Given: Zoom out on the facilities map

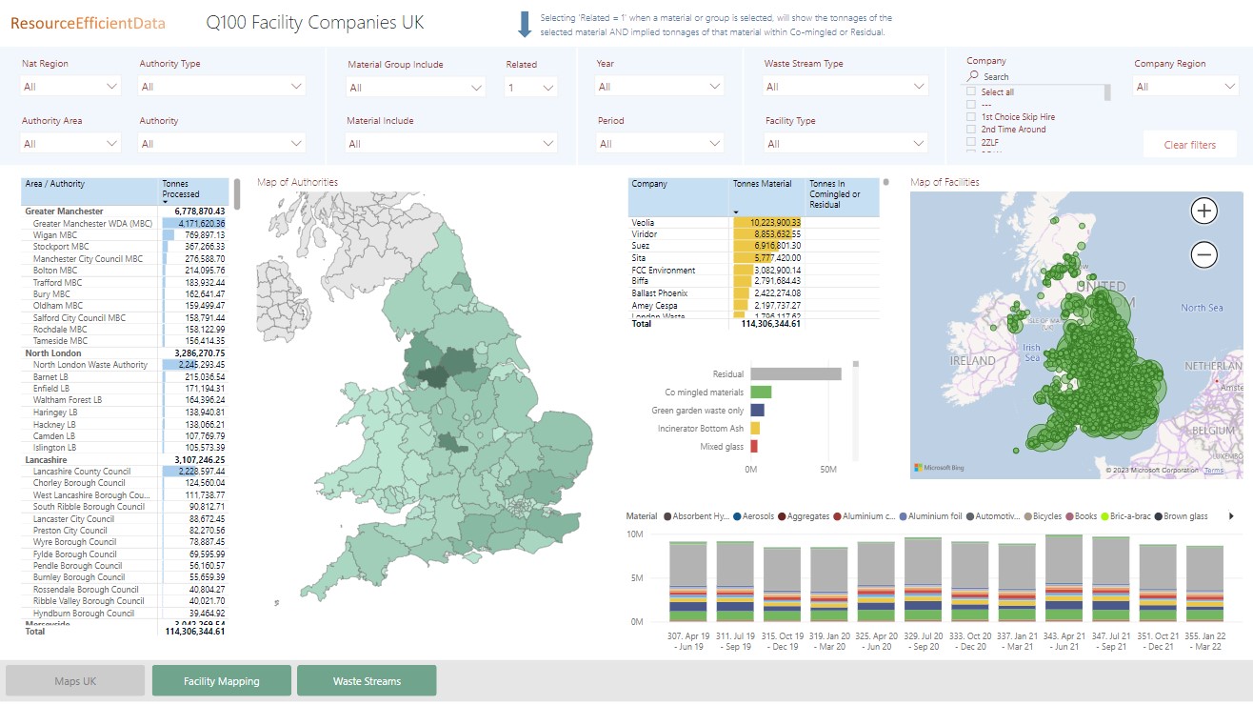Looking at the screenshot, I should [1204, 254].
